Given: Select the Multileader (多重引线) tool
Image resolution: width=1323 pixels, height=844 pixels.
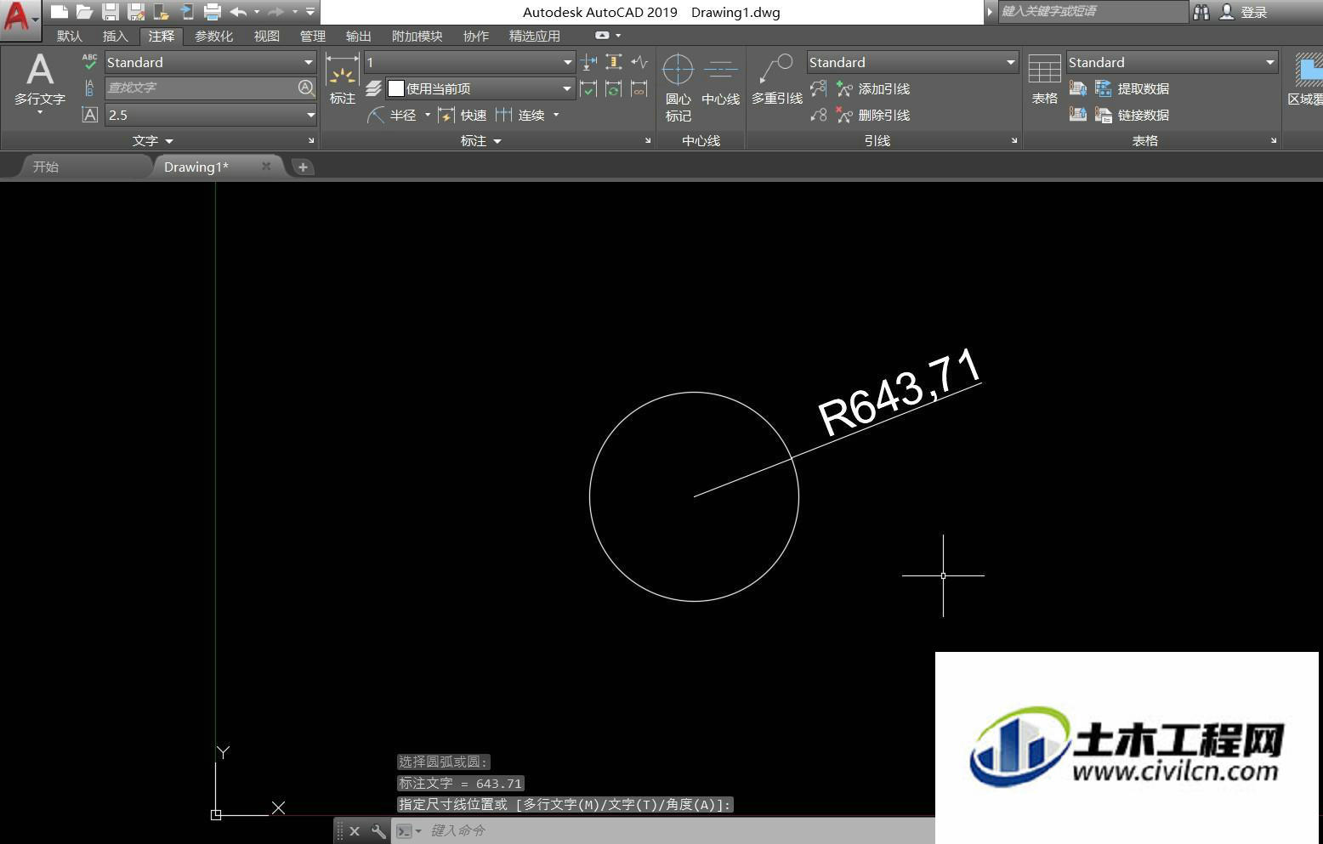Looking at the screenshot, I should point(776,81).
